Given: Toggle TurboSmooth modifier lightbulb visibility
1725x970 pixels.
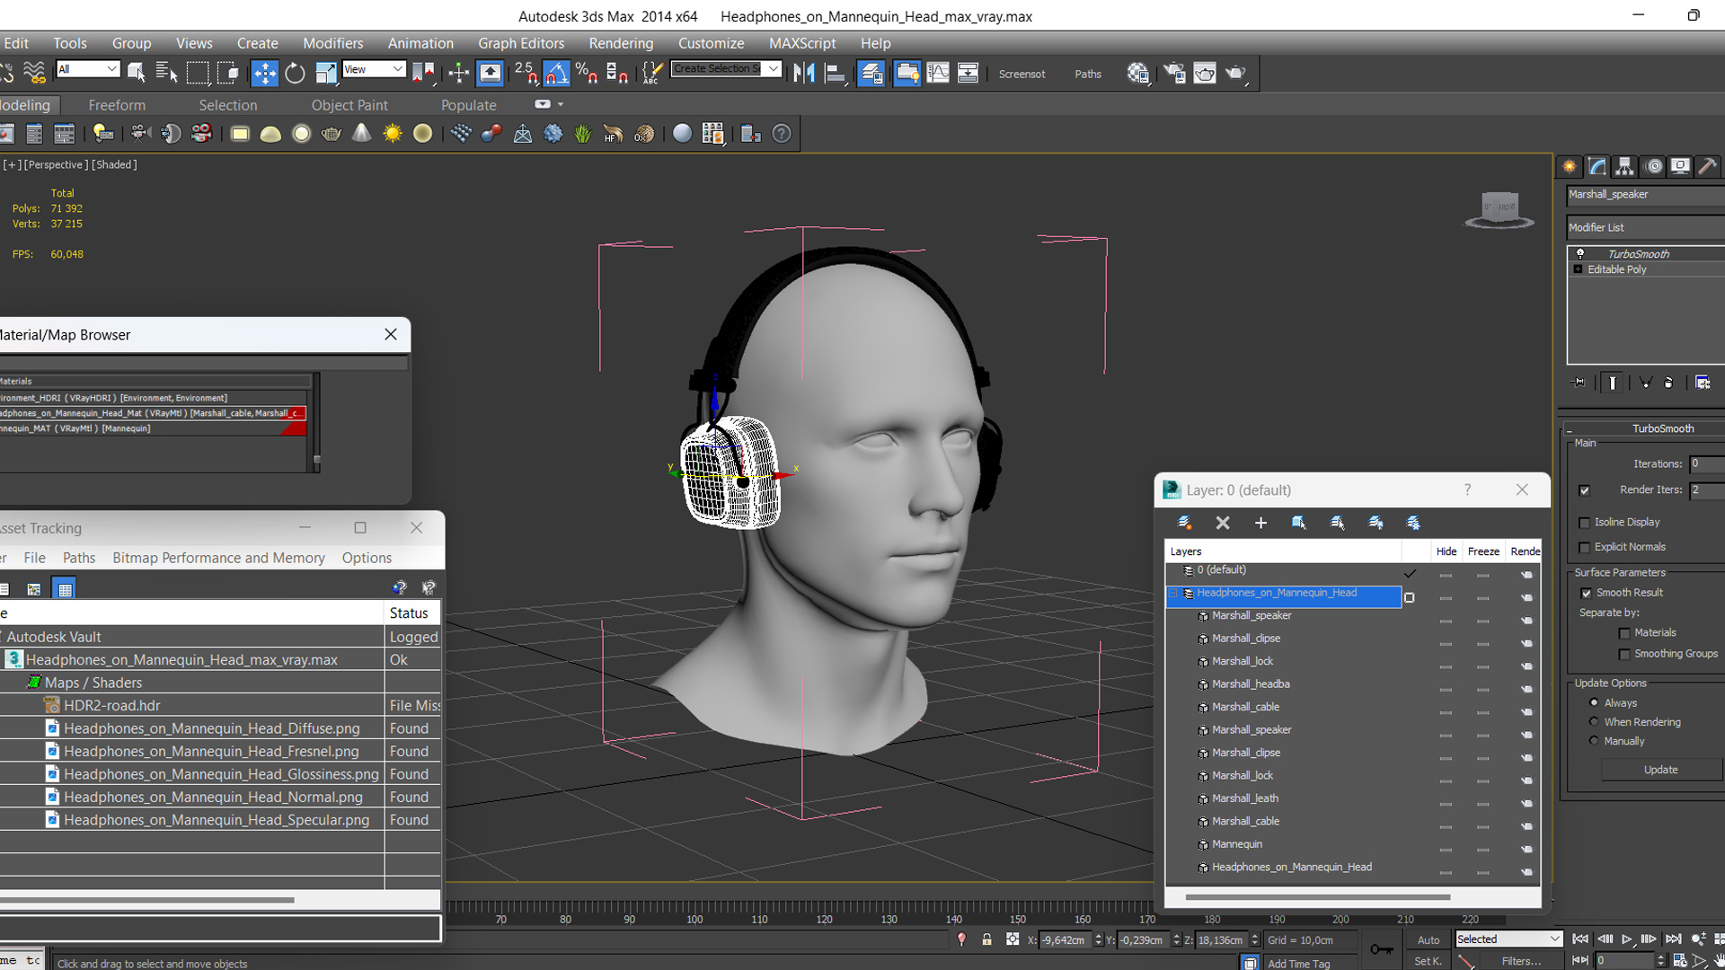Looking at the screenshot, I should [1580, 253].
